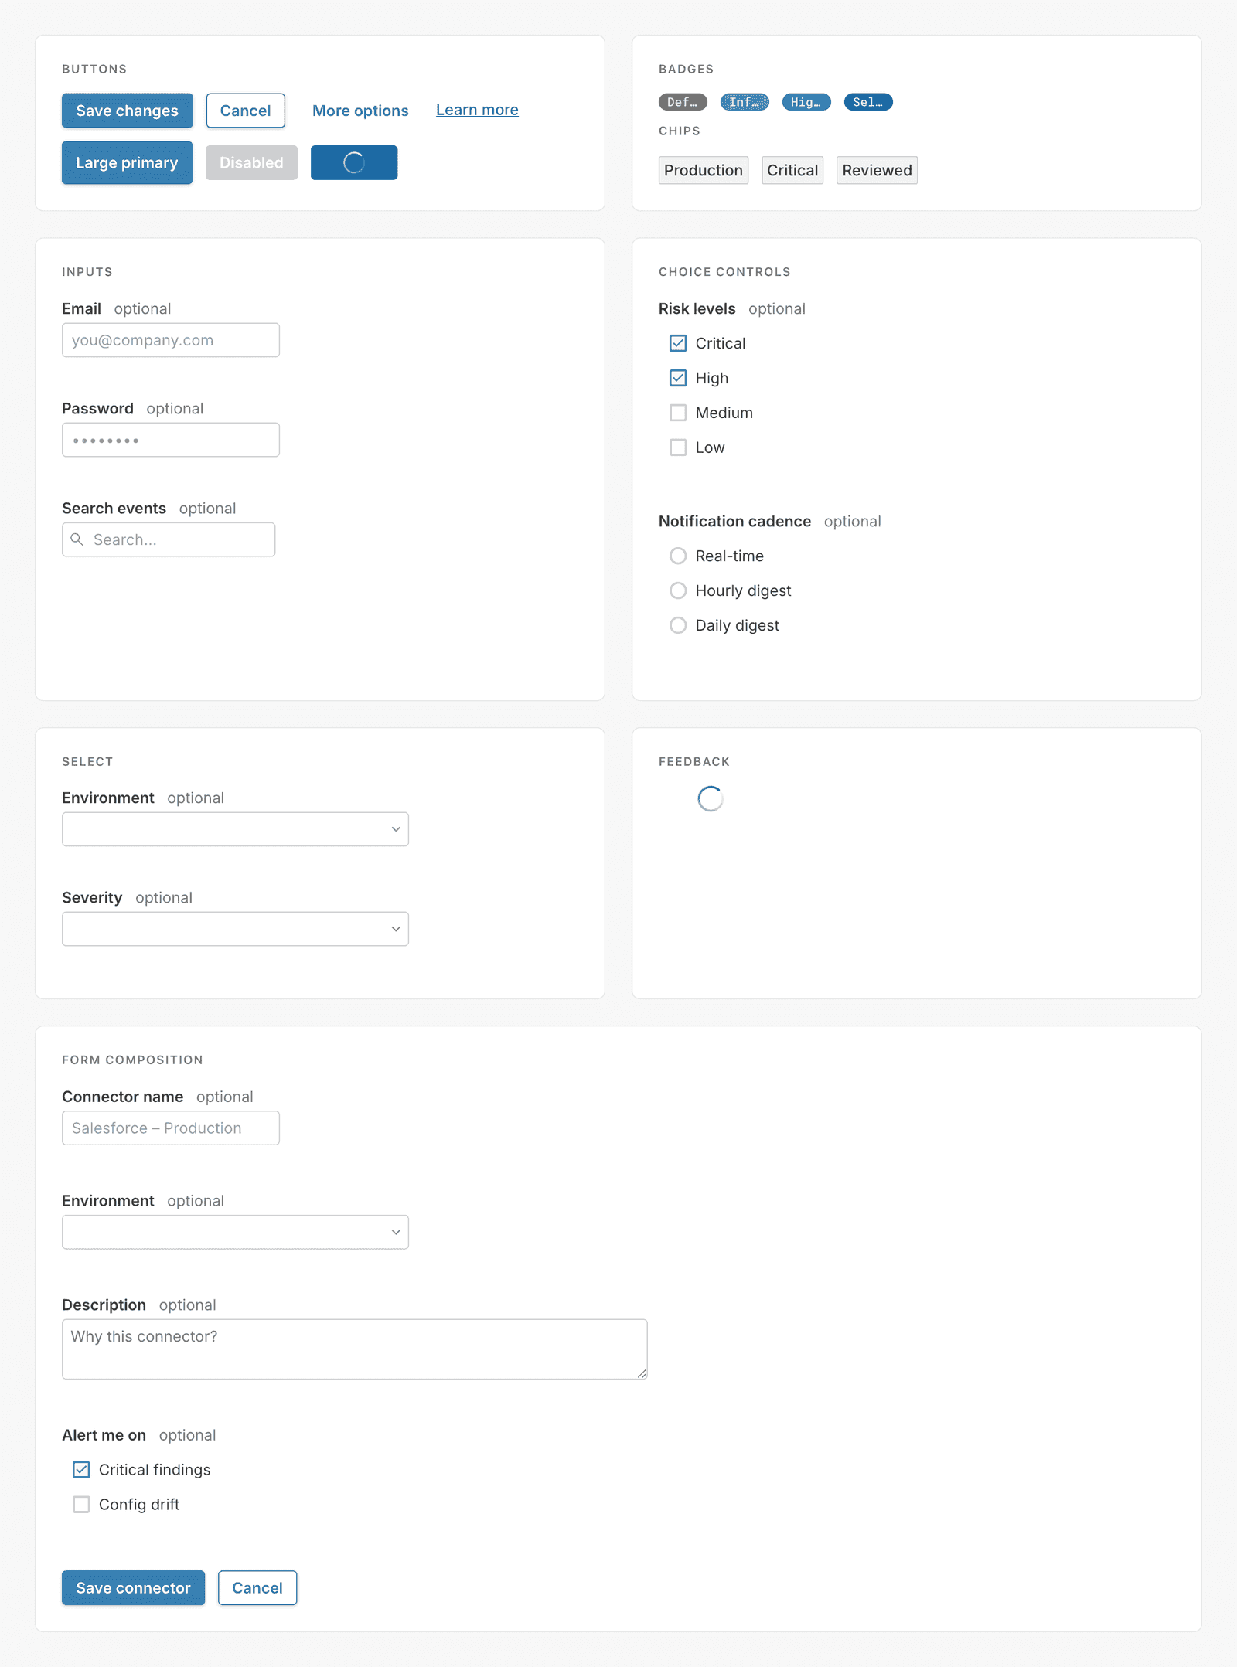This screenshot has height=1667, width=1237.
Task: Uncheck the Critical risk level checkbox
Action: [x=678, y=343]
